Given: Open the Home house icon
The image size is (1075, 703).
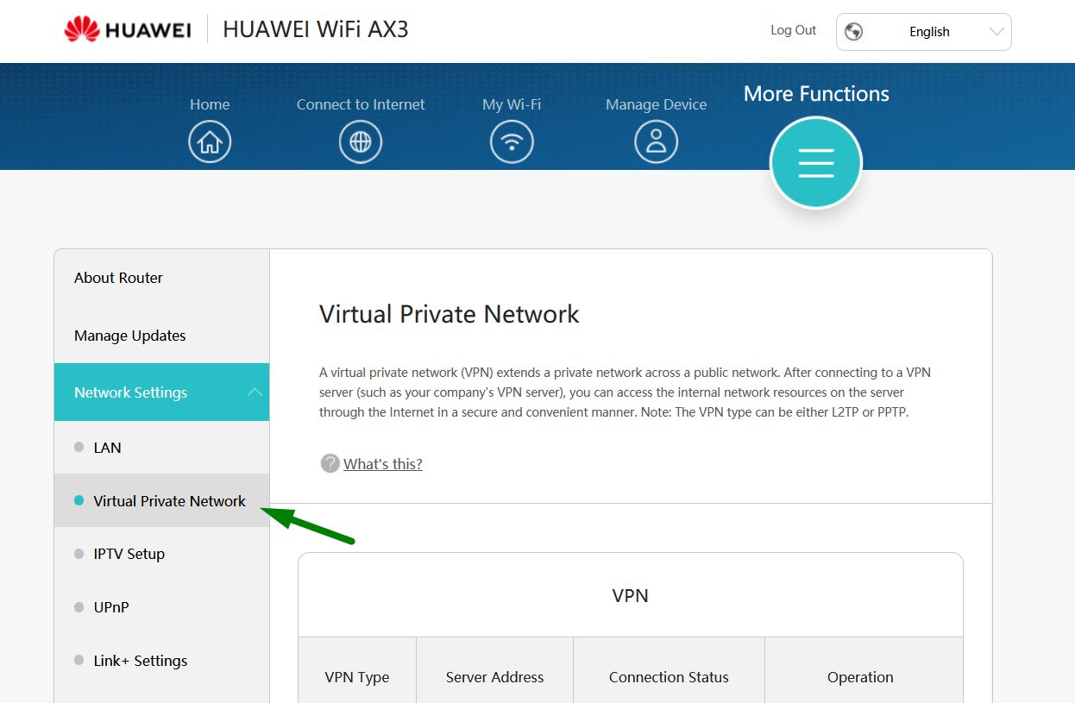Looking at the screenshot, I should pyautogui.click(x=210, y=141).
